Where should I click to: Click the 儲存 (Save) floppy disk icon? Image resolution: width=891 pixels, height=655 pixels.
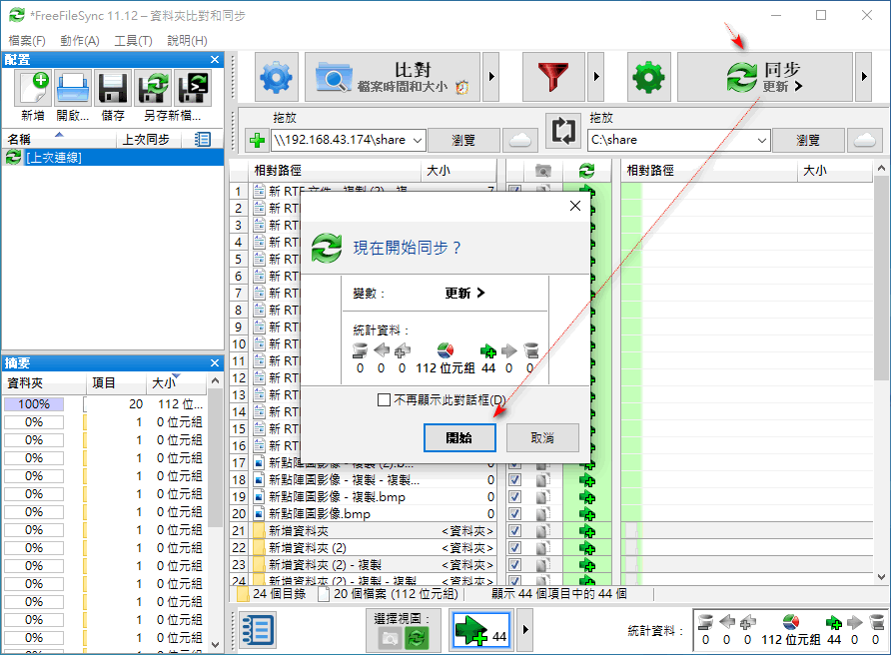112,88
